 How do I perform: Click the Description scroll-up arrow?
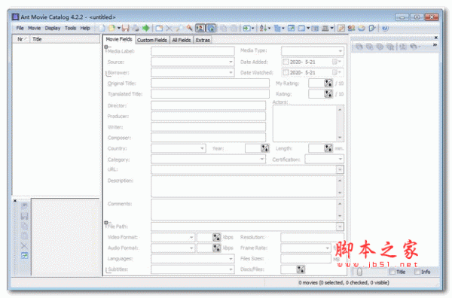click(340, 181)
